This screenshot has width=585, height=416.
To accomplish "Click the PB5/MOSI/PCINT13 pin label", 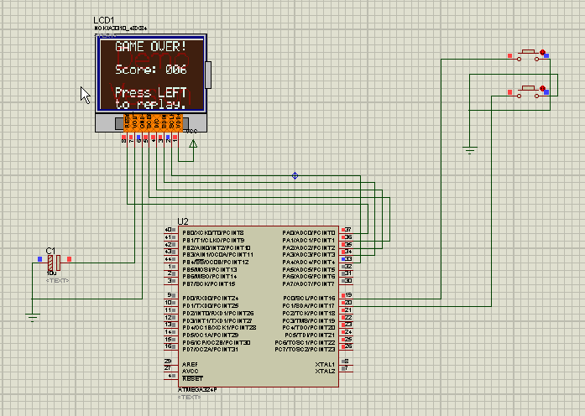I will (210, 269).
